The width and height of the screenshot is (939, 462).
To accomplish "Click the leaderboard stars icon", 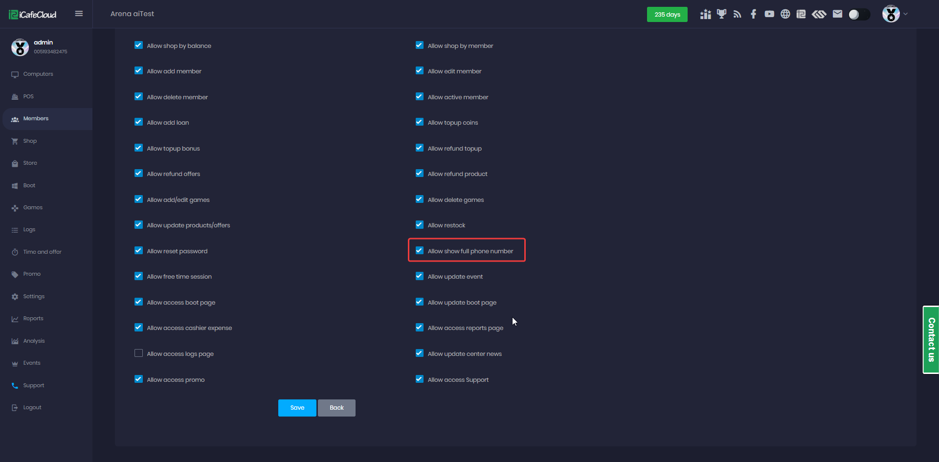I will click(705, 14).
